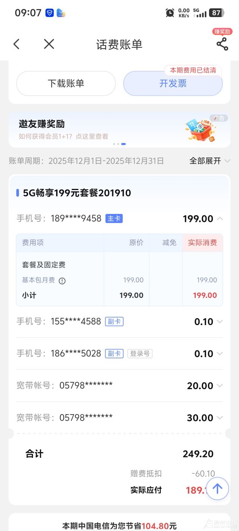Viewport: 239px width, 531px height.
Task: Tap the info icon beside 基本包月费
Action: (x=62, y=281)
